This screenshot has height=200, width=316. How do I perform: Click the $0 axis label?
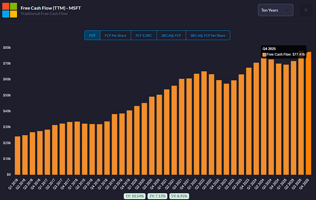click(9, 175)
